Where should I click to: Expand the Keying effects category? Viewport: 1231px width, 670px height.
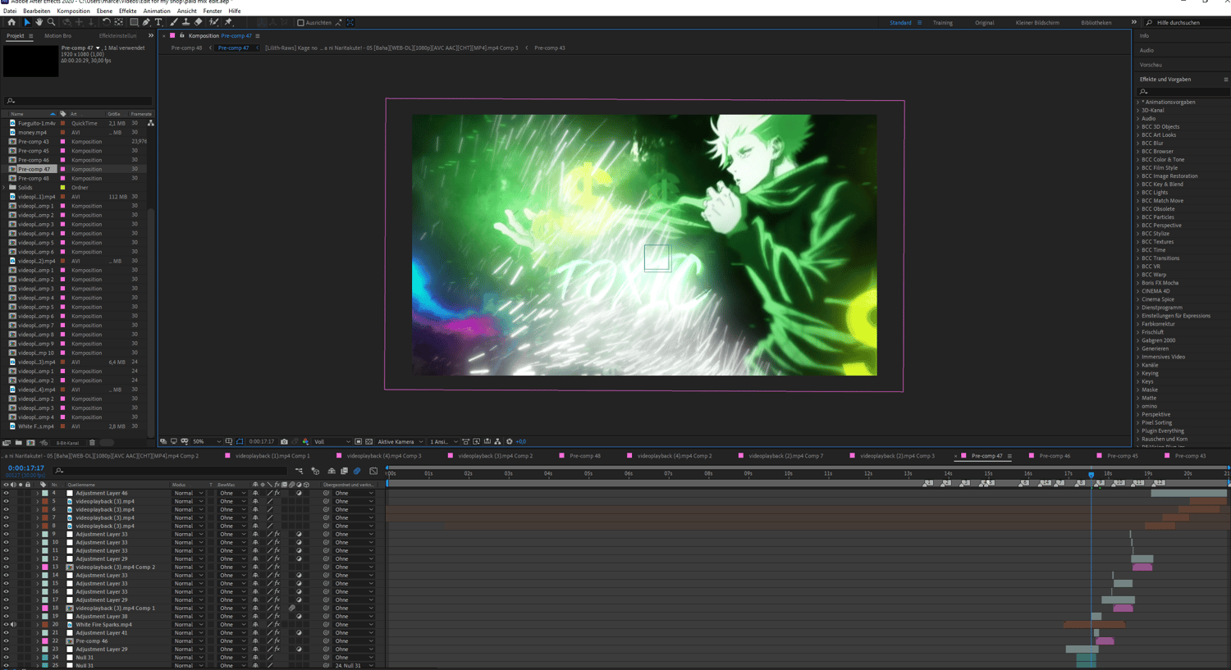1137,373
